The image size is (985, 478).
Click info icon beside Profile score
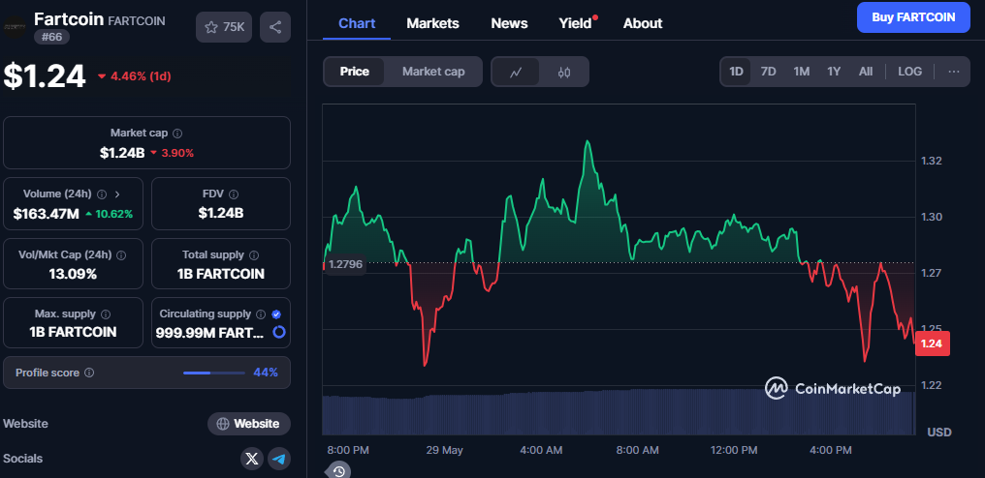coord(89,373)
